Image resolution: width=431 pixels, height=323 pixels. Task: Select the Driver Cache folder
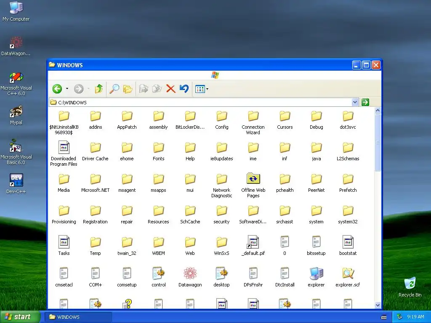click(96, 151)
